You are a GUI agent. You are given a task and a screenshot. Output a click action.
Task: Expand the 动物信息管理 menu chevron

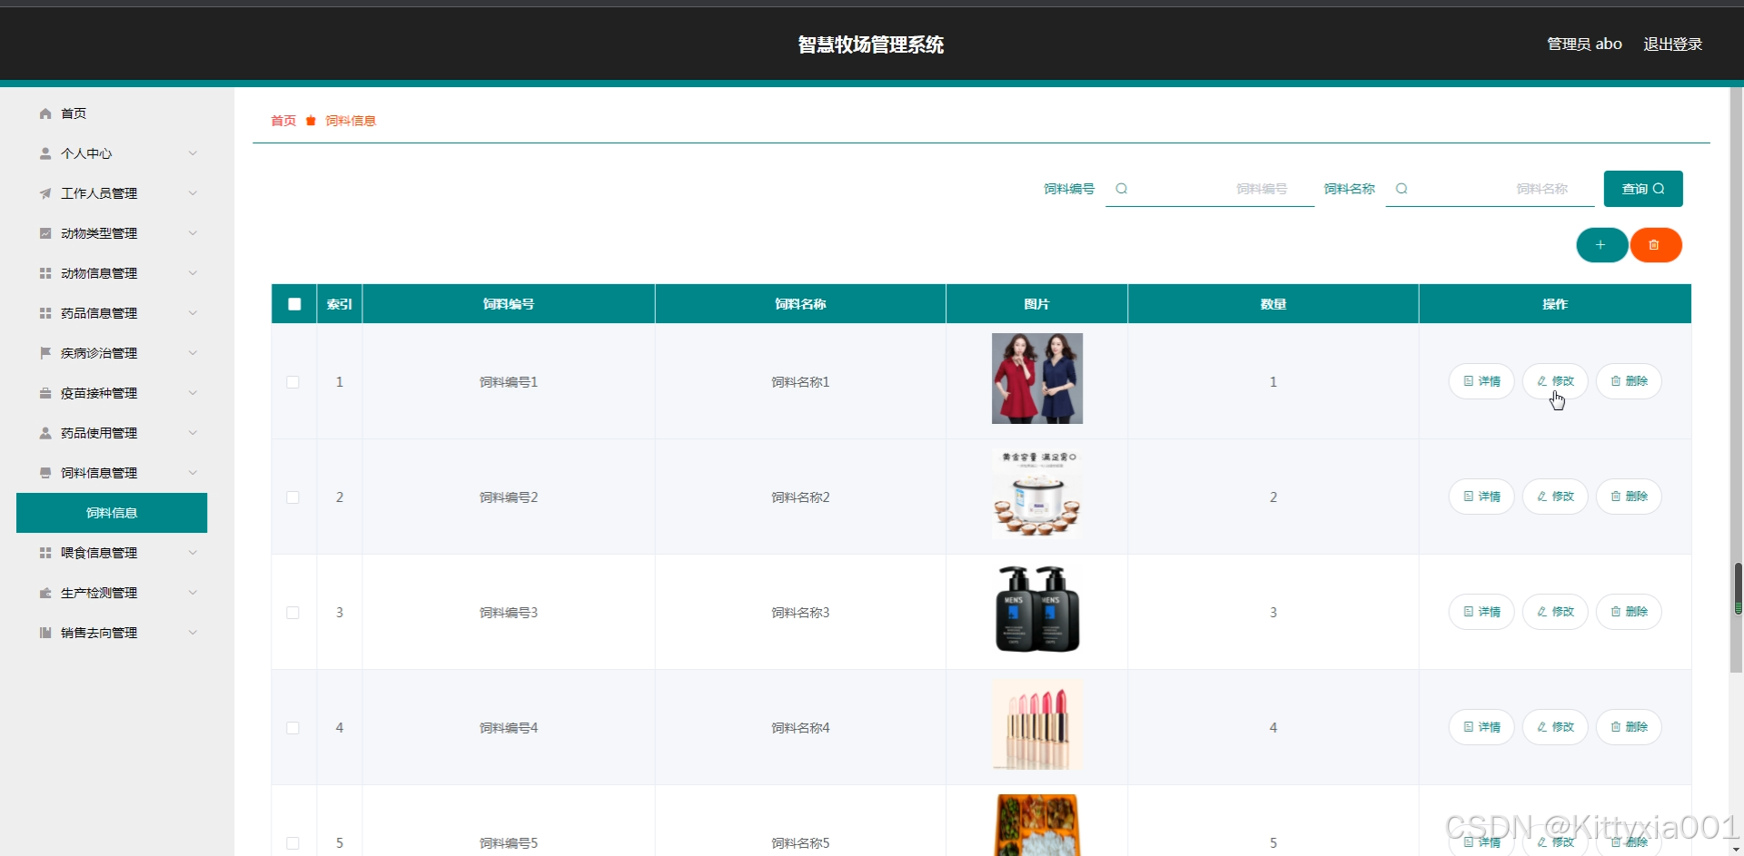tap(193, 273)
